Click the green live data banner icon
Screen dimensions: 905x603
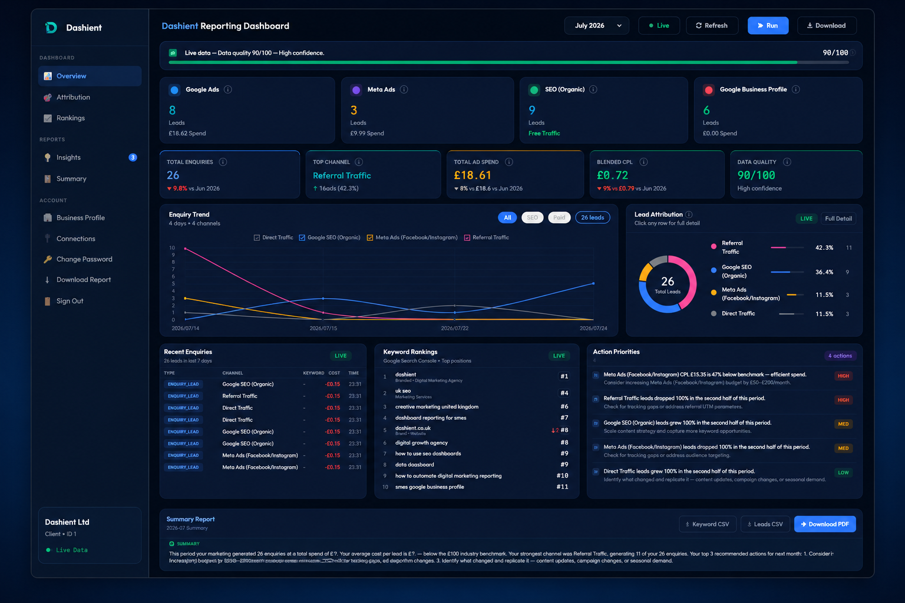coord(173,53)
